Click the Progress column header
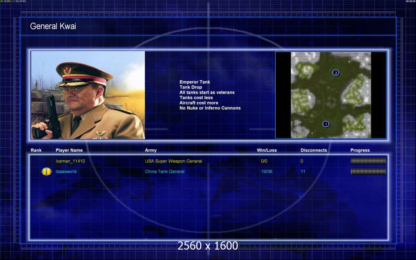The image size is (416, 260). point(360,150)
